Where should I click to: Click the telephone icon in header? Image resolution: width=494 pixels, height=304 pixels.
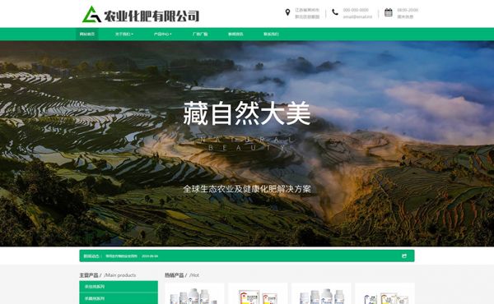[x=335, y=12]
